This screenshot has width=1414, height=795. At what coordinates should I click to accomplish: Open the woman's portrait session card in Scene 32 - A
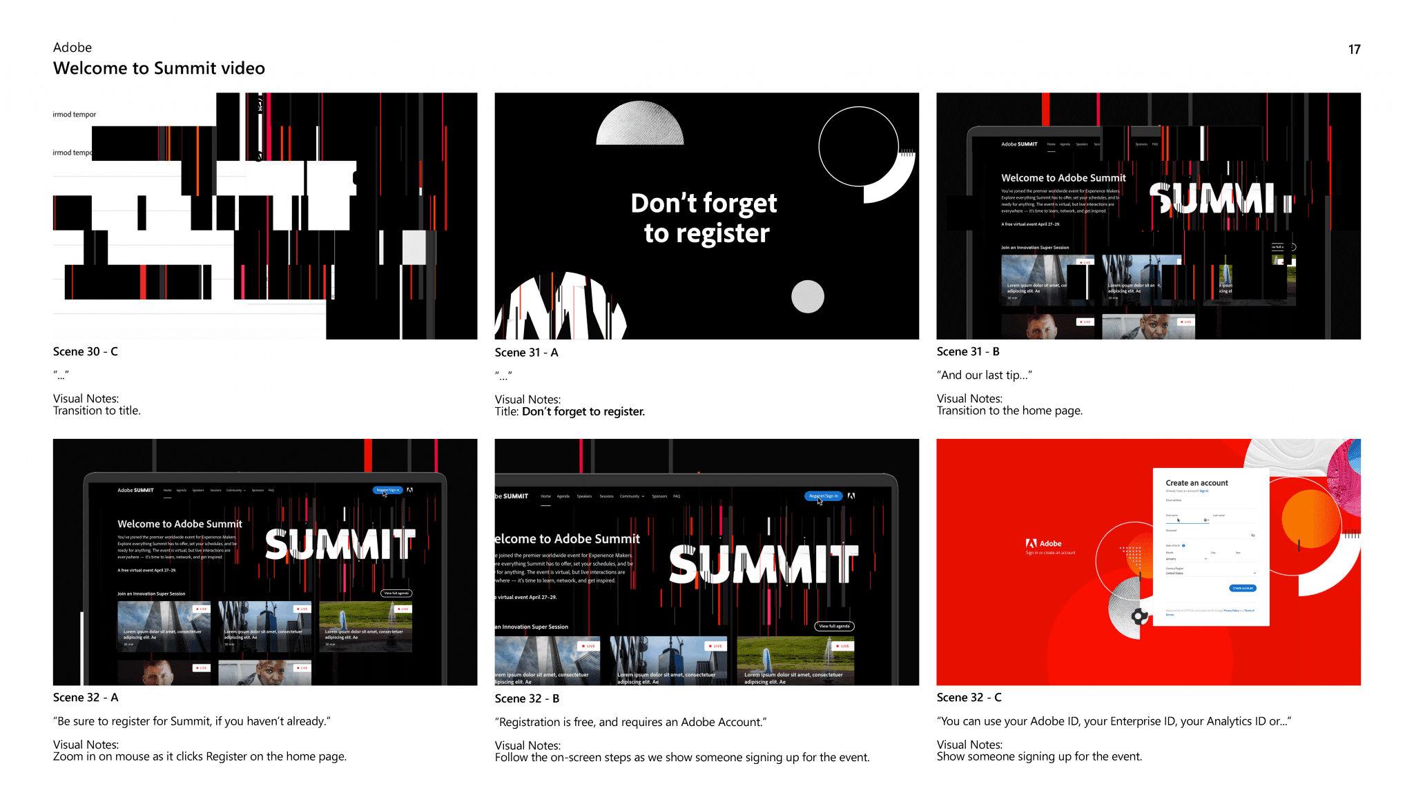(x=265, y=673)
